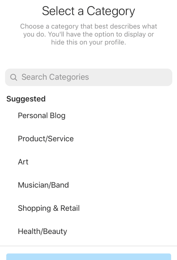Focus the Search Categories input field

(x=89, y=77)
